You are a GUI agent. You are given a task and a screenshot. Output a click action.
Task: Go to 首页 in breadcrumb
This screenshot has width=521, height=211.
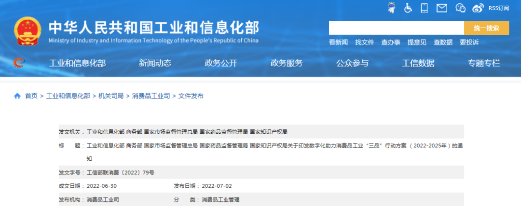pyautogui.click(x=31, y=96)
